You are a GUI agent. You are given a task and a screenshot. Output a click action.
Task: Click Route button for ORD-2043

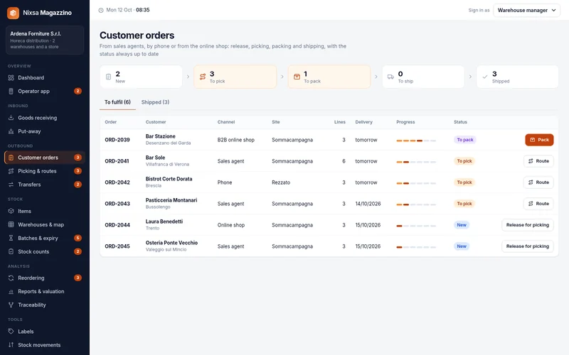(538, 204)
